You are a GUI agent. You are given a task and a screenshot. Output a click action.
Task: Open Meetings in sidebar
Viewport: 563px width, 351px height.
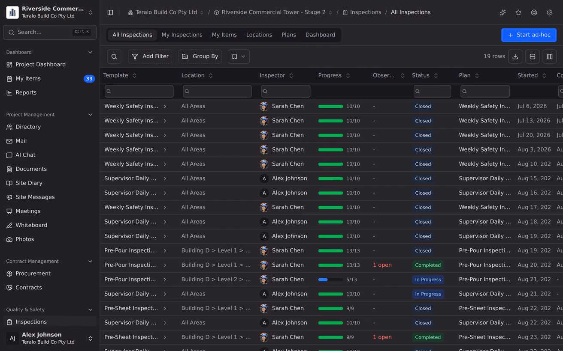tap(50, 211)
